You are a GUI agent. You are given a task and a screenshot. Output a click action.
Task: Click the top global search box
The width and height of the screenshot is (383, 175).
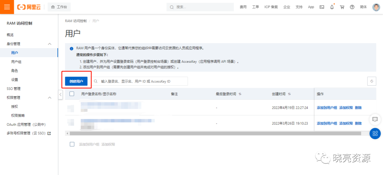(x=200, y=7)
